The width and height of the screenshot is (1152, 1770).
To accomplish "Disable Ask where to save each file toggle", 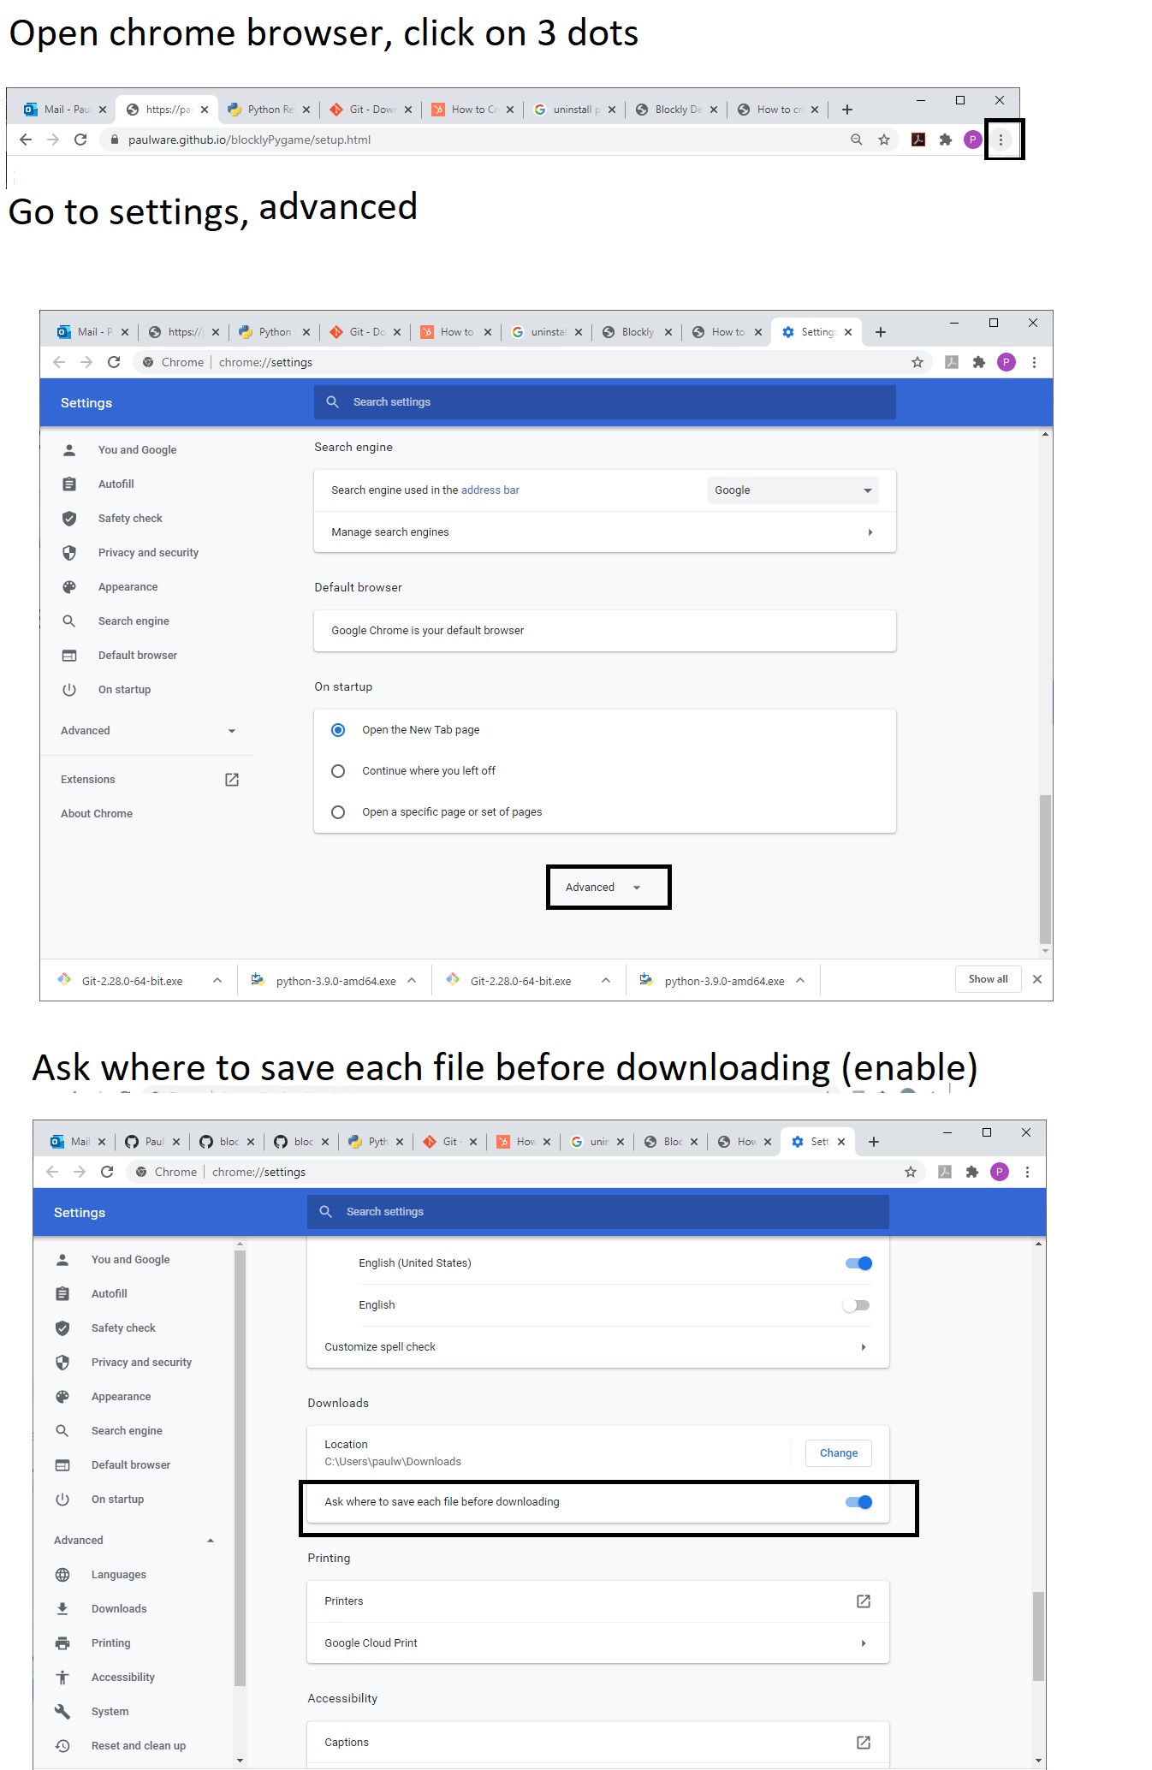I will [x=858, y=1502].
